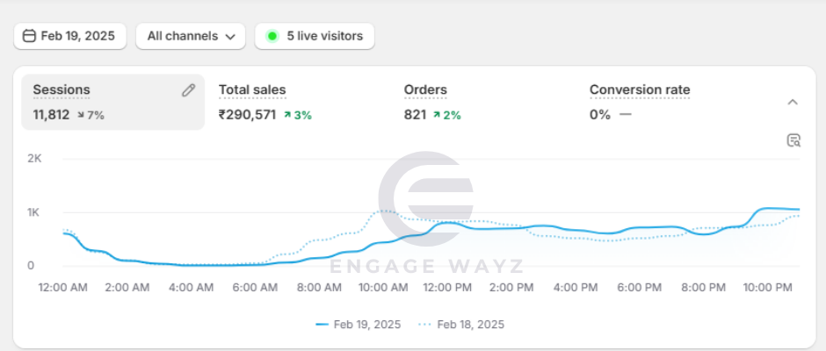Switch to the Conversion rate metric
826x351 pixels.
(639, 90)
